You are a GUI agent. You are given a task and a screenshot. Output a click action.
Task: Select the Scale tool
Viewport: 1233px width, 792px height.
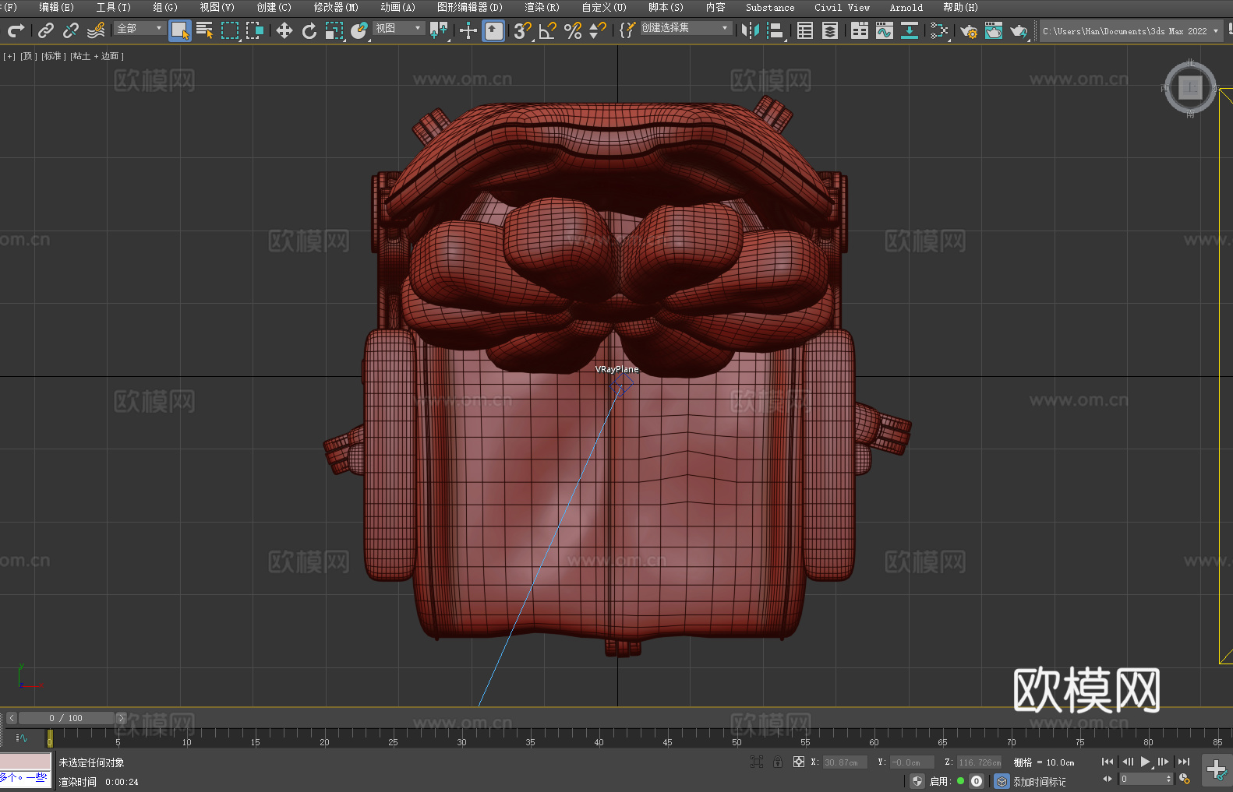coord(334,30)
